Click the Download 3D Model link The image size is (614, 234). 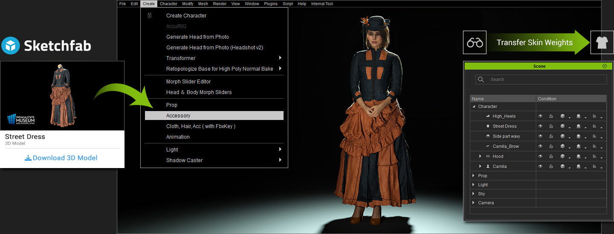coord(61,158)
